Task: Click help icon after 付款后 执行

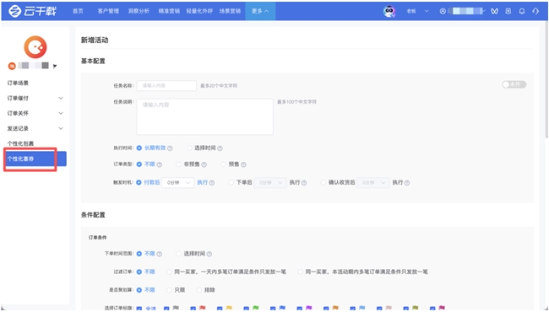Action: point(212,183)
